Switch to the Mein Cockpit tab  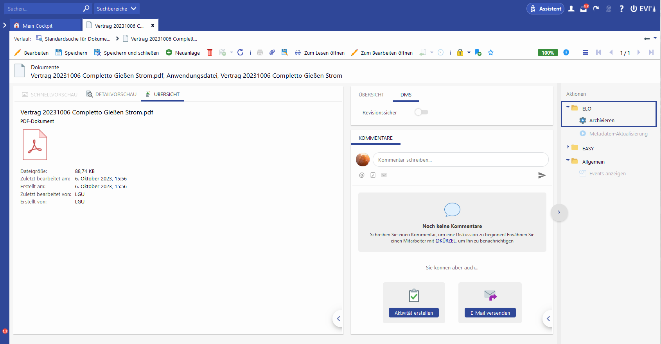point(38,26)
